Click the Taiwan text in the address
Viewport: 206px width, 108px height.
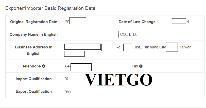point(185,47)
